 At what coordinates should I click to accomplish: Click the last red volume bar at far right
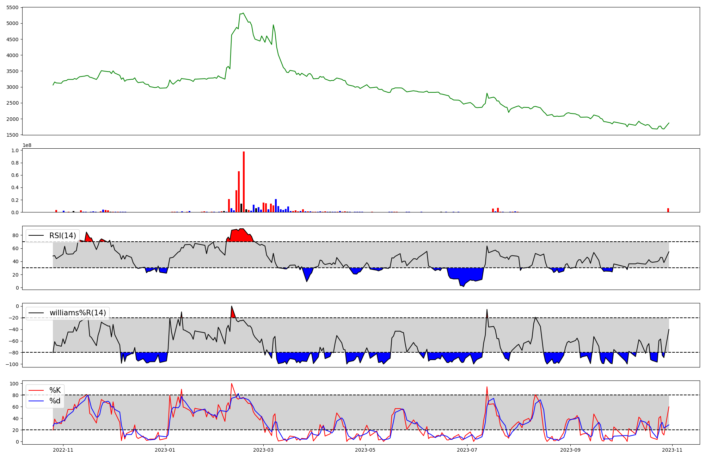click(668, 210)
